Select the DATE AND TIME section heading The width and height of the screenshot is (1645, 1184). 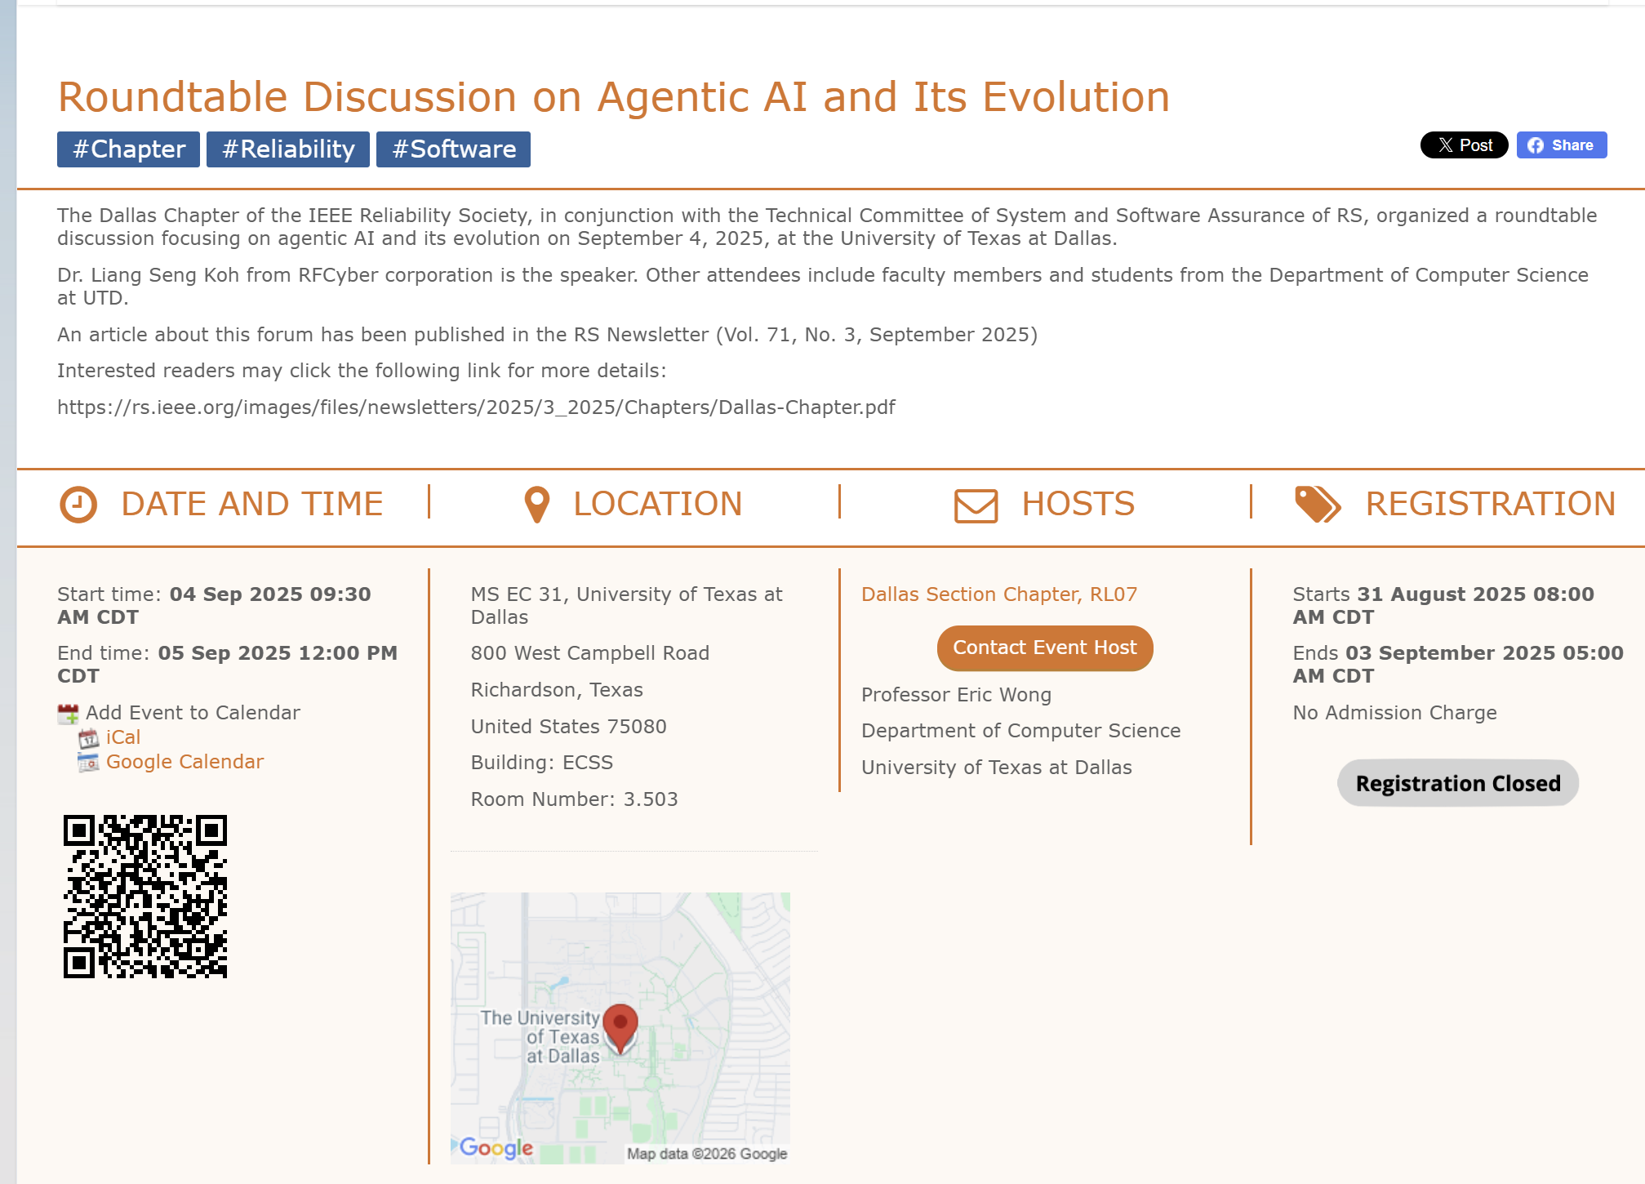click(x=252, y=505)
